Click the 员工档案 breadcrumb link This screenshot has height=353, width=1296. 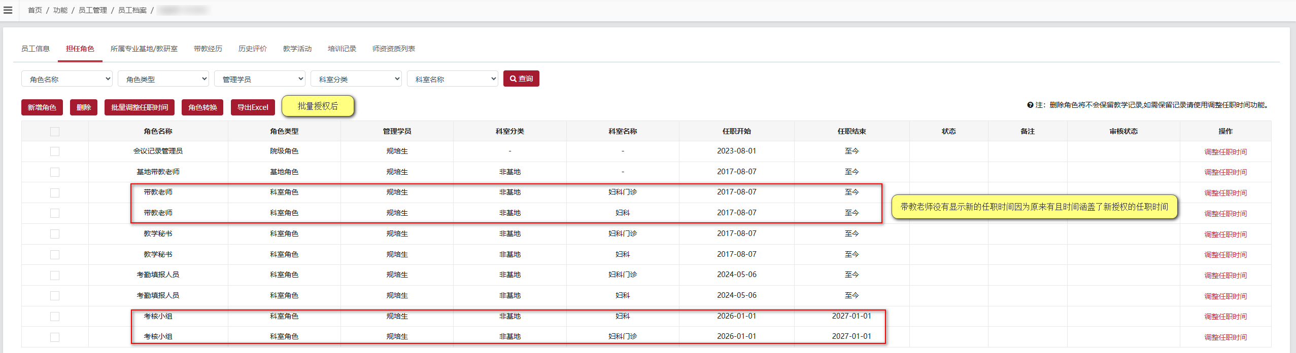click(132, 10)
